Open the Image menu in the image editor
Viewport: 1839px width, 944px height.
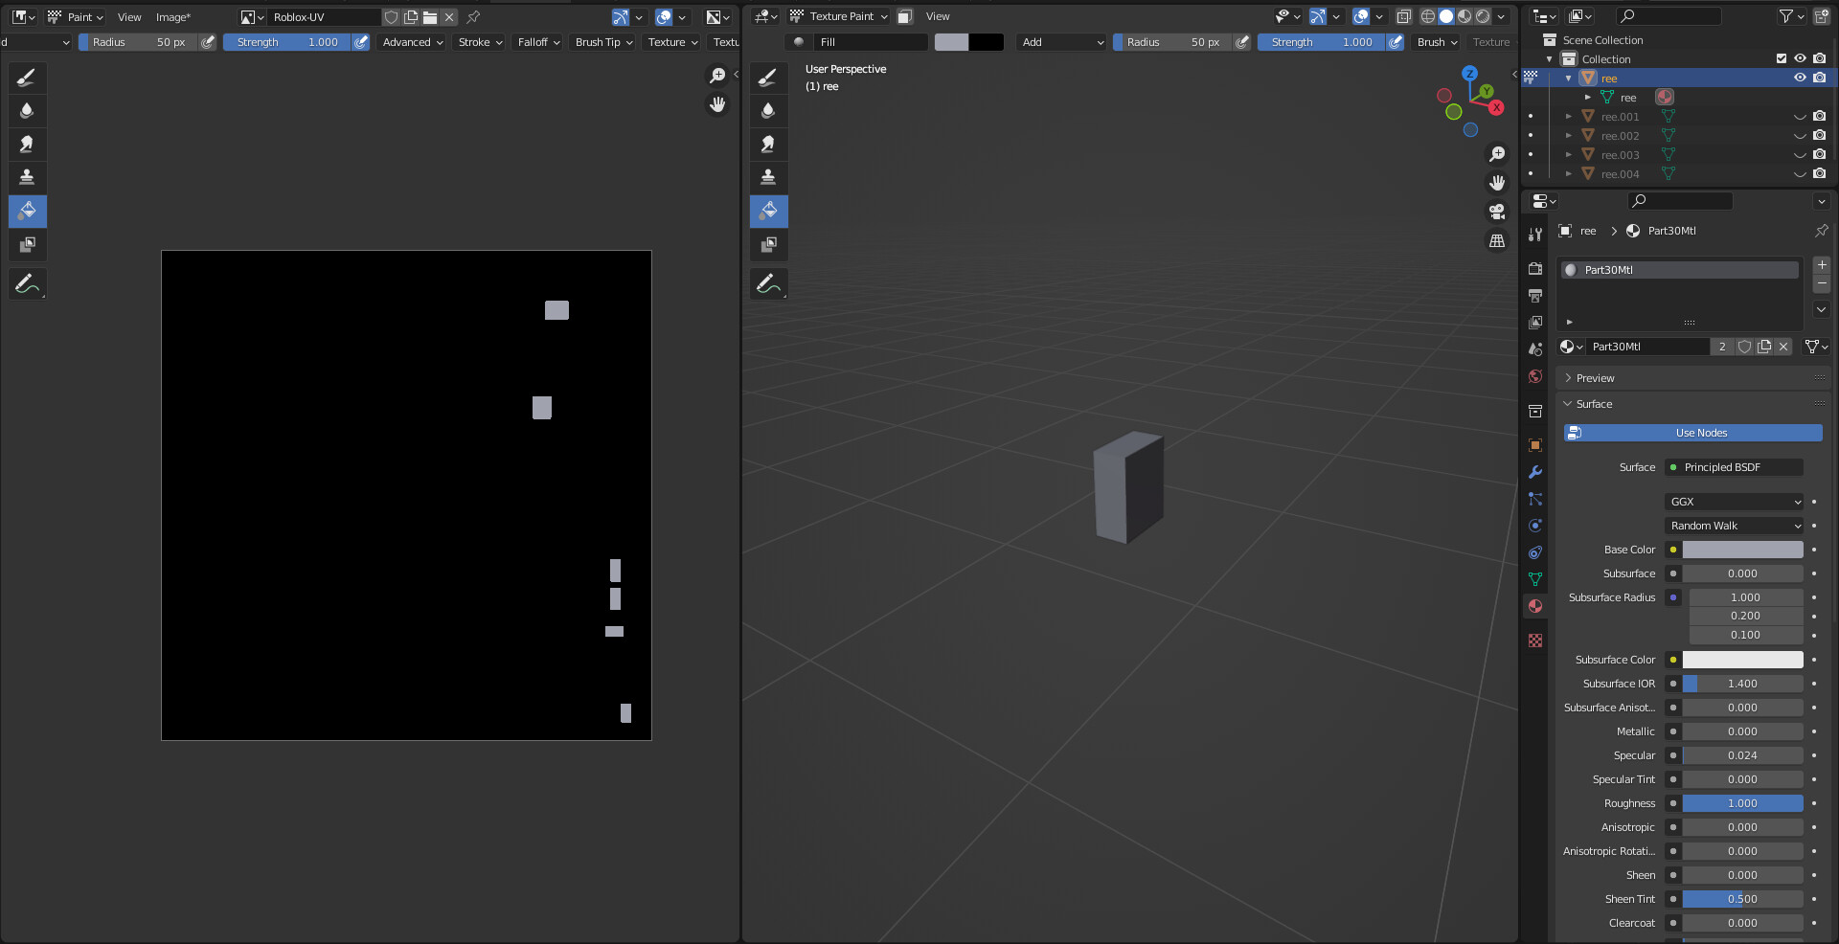(x=173, y=16)
